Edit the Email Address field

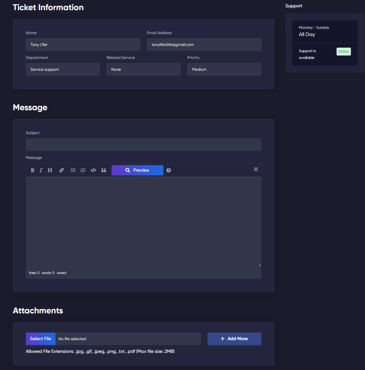coord(204,45)
